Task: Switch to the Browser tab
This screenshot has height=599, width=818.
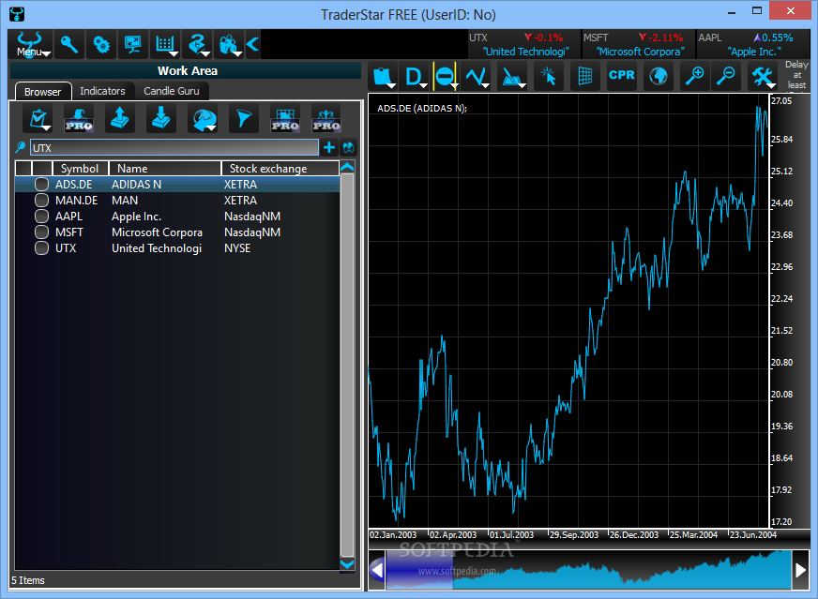Action: (x=43, y=91)
